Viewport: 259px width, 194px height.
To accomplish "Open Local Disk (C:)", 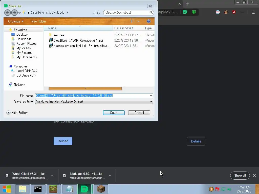I will (27, 71).
